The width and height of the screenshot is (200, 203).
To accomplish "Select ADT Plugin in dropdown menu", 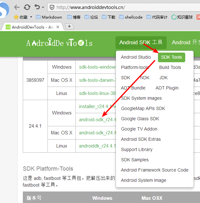I will click(x=167, y=88).
